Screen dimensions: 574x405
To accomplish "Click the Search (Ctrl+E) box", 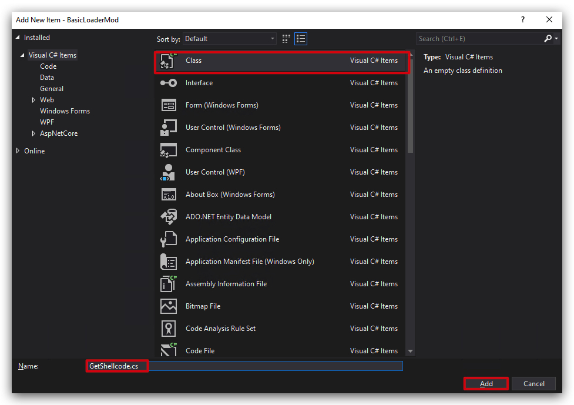I will (x=479, y=38).
